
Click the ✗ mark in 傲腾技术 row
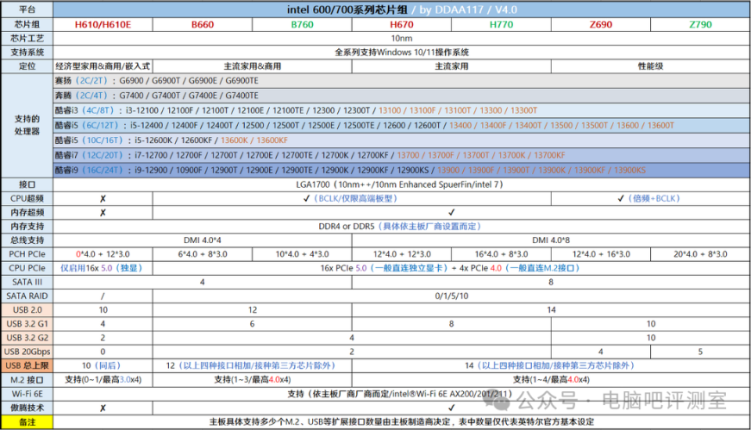point(102,408)
